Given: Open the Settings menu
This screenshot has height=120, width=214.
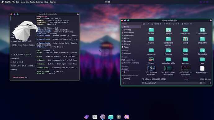Looking at the screenshot, I should click(x=40, y=2).
